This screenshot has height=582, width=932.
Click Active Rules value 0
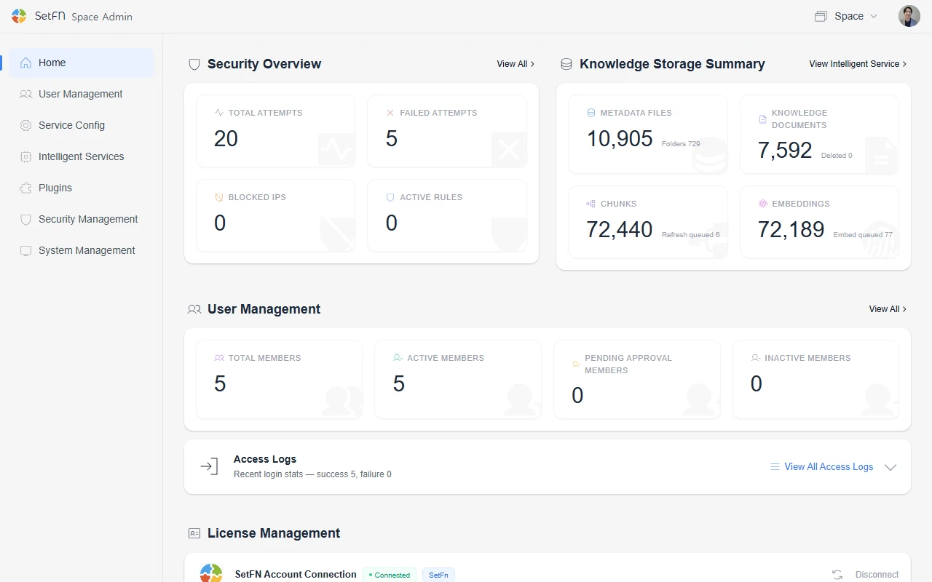(x=392, y=223)
